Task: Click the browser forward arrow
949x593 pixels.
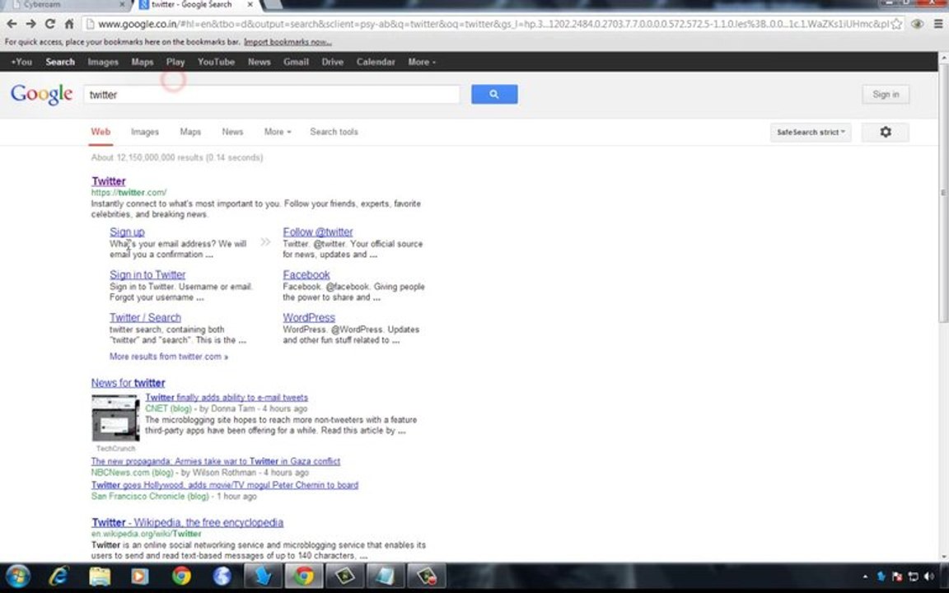Action: [x=30, y=24]
